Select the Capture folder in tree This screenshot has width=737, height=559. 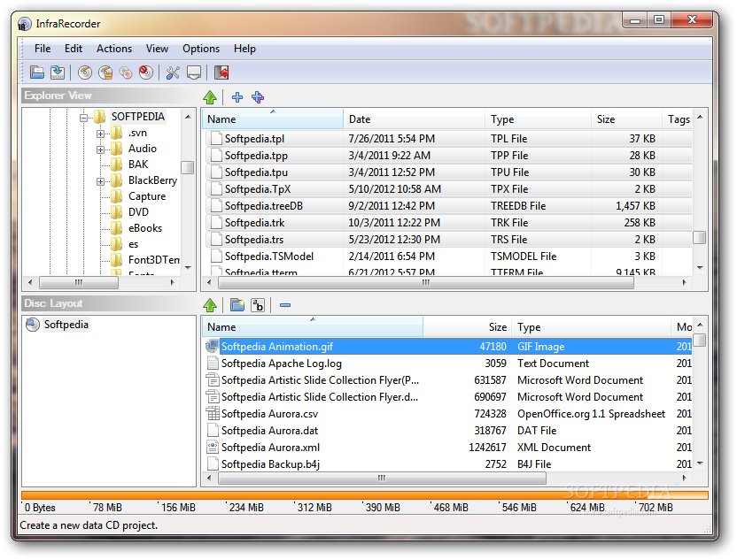pos(147,196)
